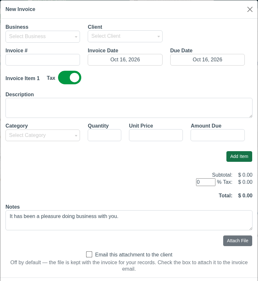Grab the Notes resize handle

tap(251, 228)
